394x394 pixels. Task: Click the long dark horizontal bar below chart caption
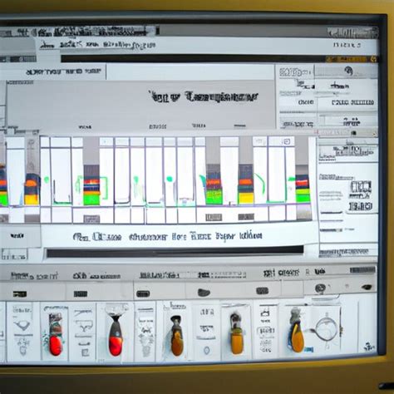(x=175, y=252)
